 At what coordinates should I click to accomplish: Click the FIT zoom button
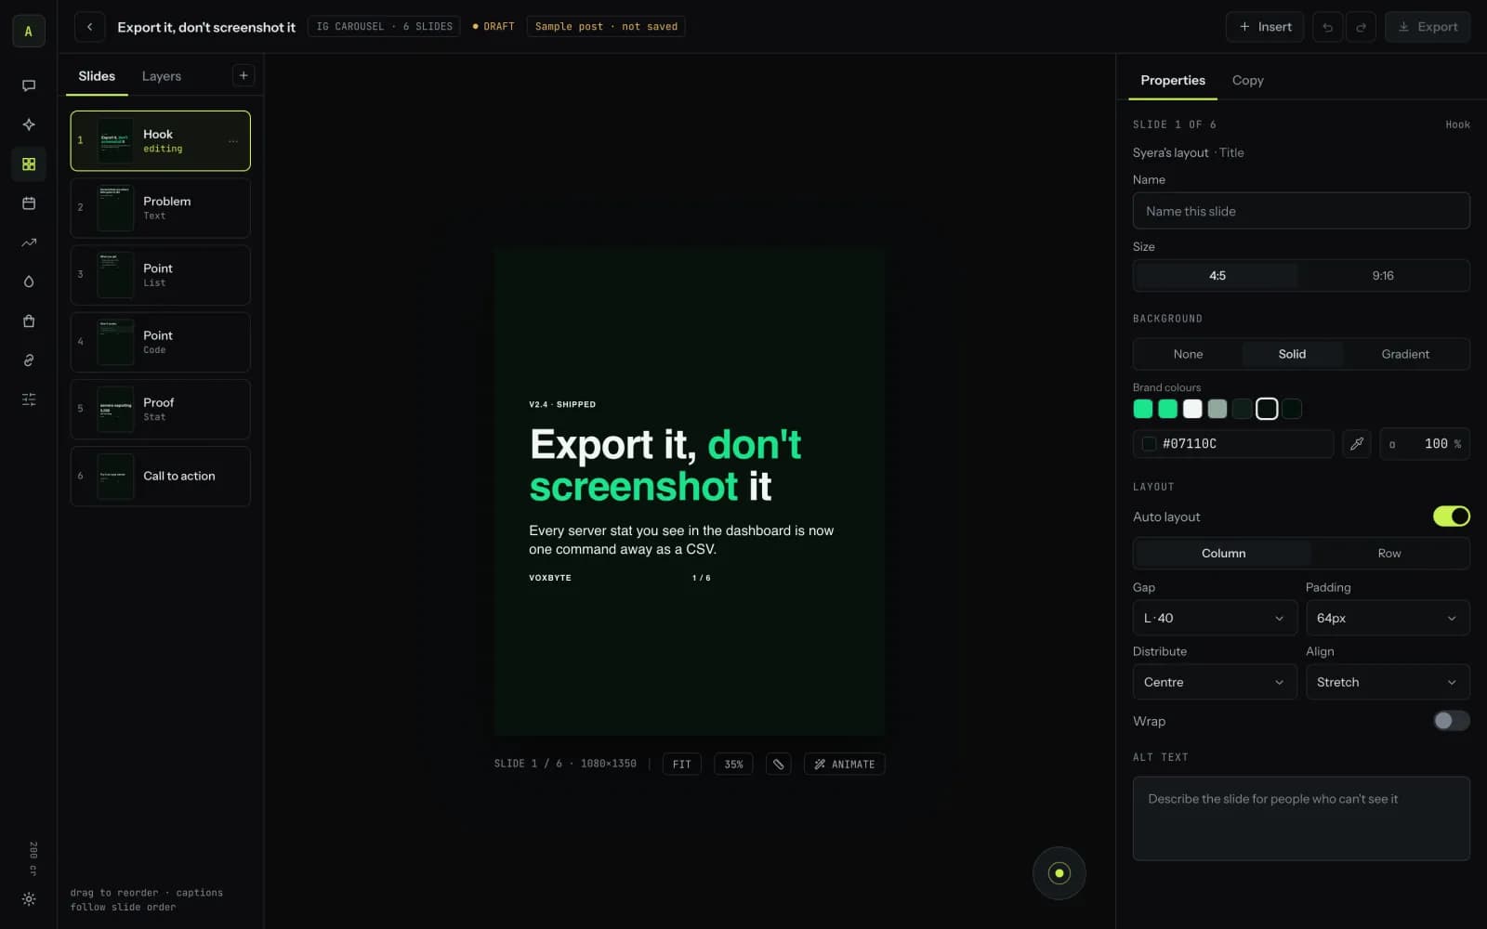point(682,765)
